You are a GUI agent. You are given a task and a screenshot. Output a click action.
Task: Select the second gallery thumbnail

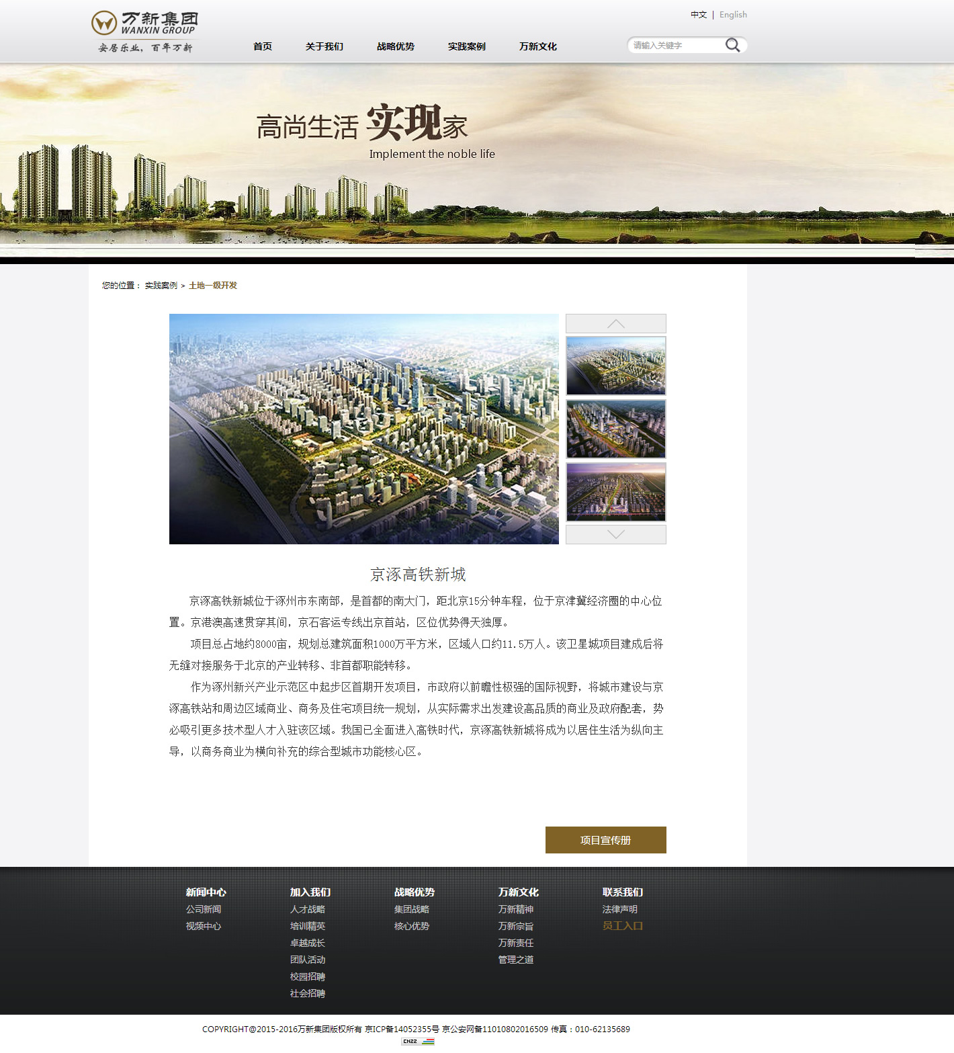tap(616, 429)
